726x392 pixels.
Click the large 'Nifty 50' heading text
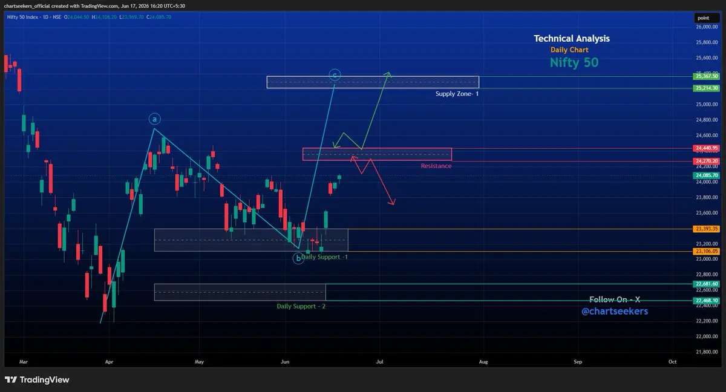[574, 62]
